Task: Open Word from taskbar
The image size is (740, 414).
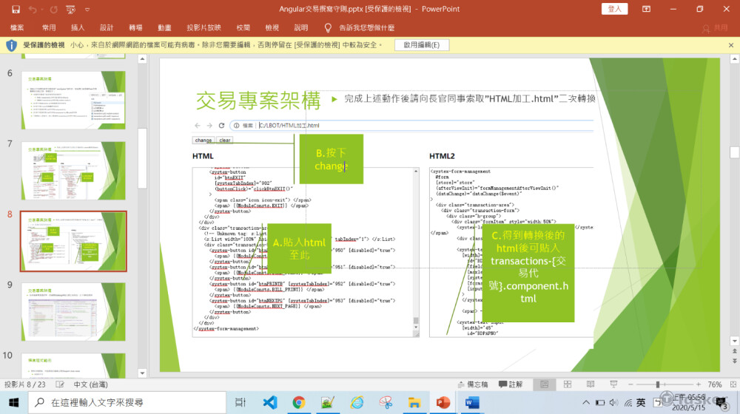Action: point(472,402)
